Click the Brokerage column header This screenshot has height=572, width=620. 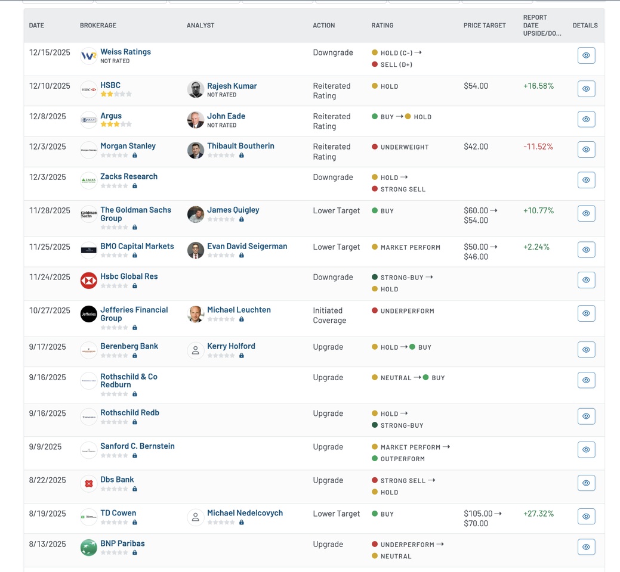tap(98, 26)
